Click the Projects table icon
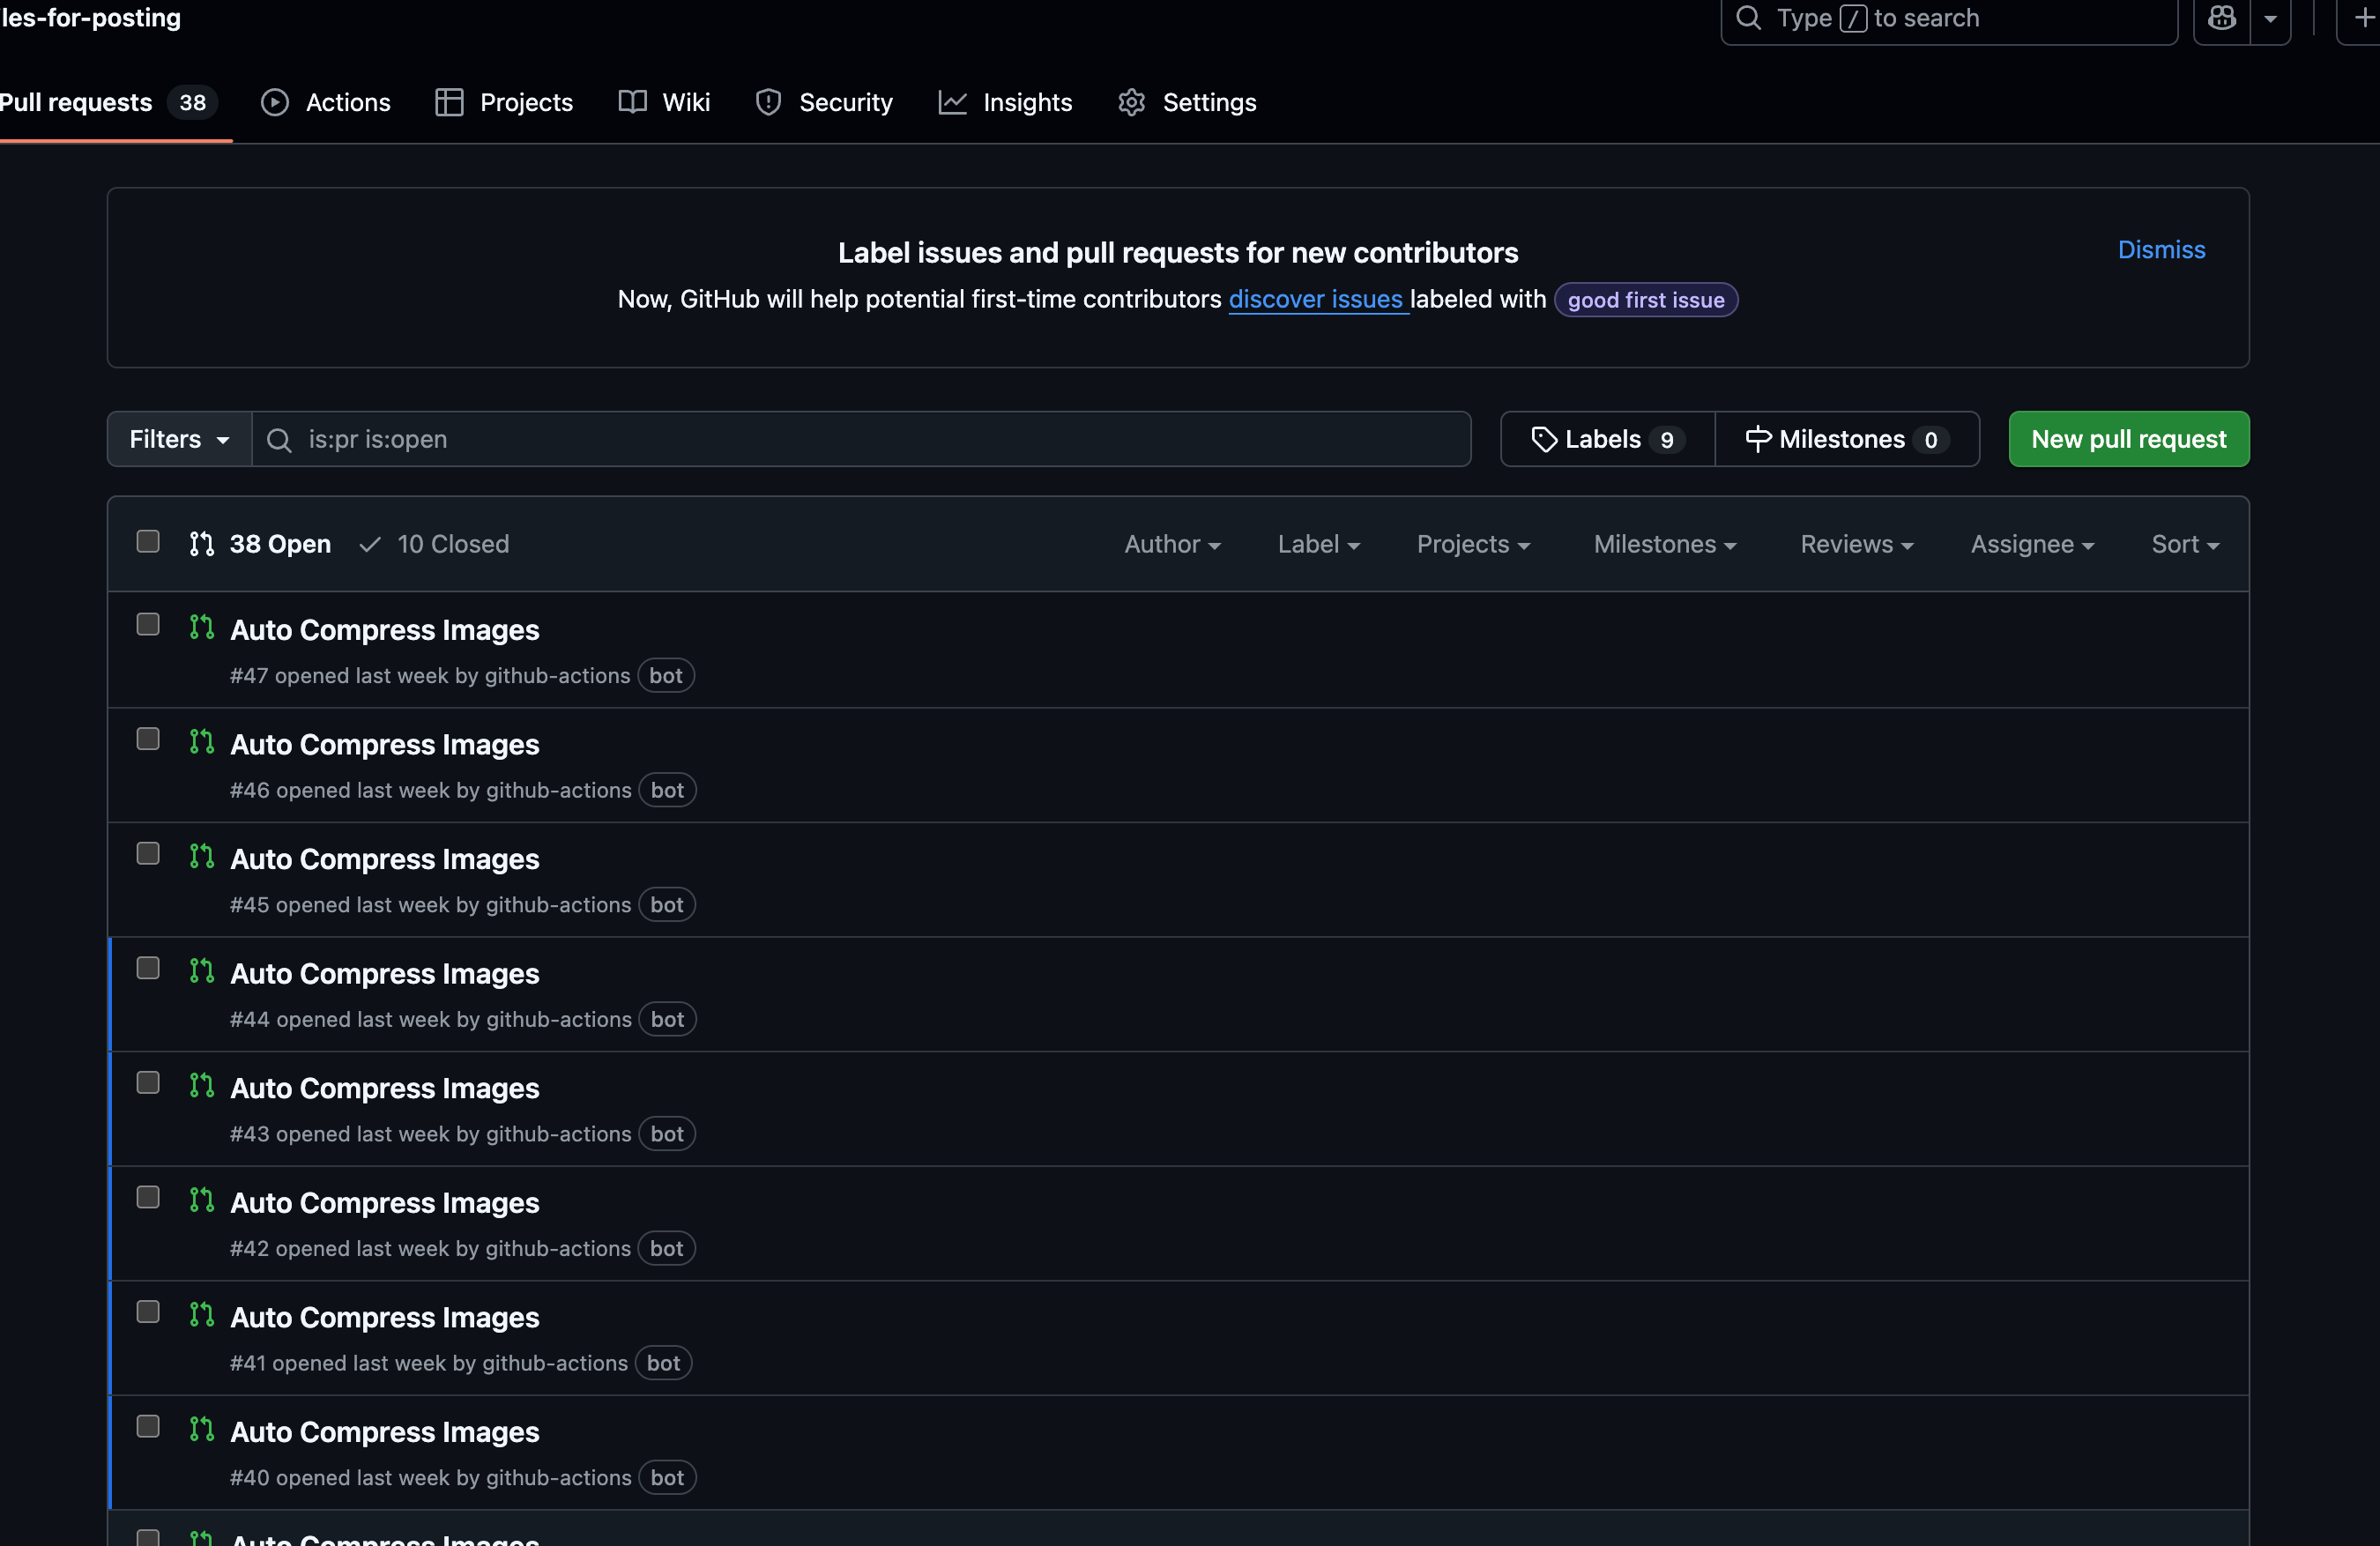This screenshot has width=2380, height=1546. 449,102
